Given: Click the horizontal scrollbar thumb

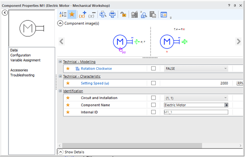Looking at the screenshot, I should click(132, 146).
